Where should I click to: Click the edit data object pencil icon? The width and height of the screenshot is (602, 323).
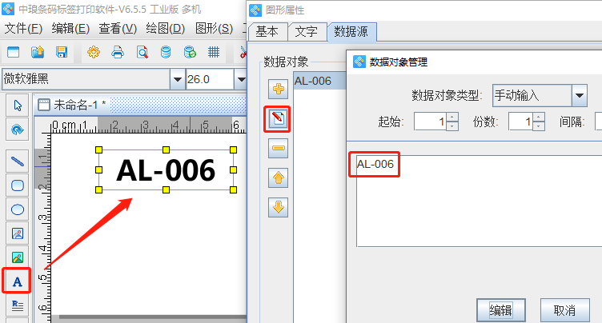point(279,119)
